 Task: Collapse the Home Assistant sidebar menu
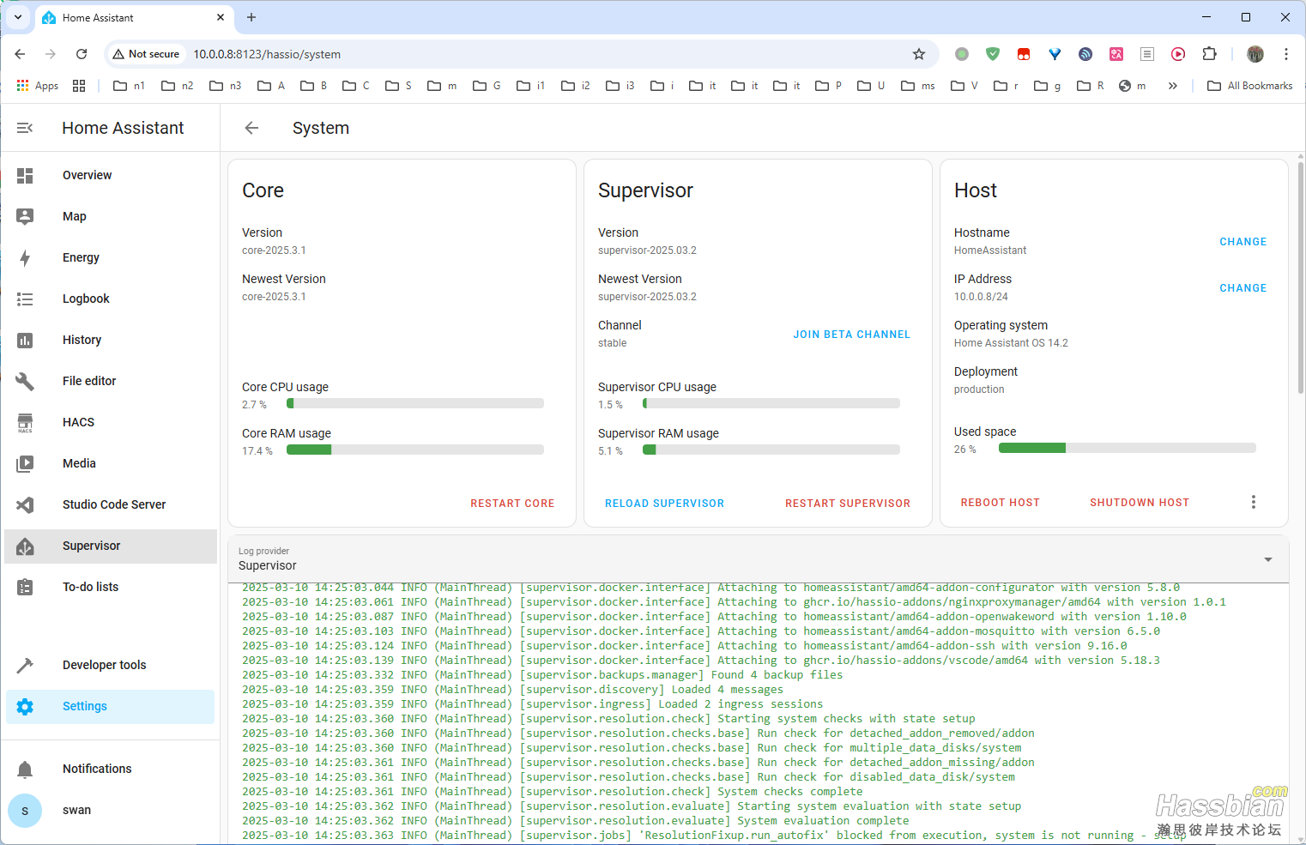click(25, 128)
